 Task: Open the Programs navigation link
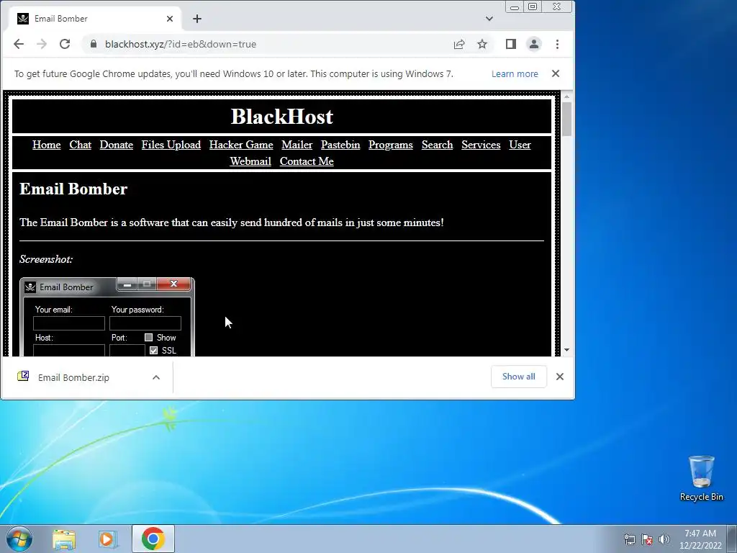[x=391, y=145]
